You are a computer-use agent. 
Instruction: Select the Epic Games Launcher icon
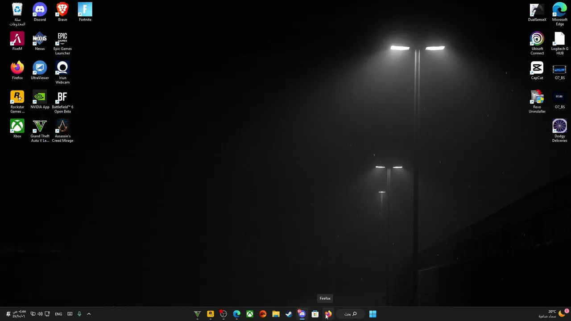point(62,44)
